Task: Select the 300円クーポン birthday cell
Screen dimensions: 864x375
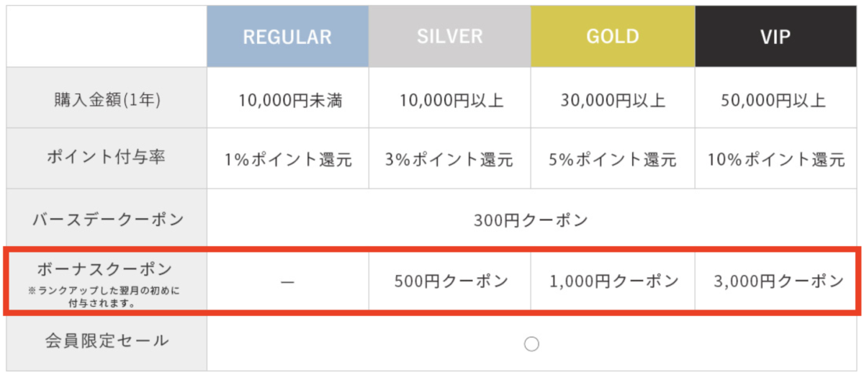Action: [532, 220]
